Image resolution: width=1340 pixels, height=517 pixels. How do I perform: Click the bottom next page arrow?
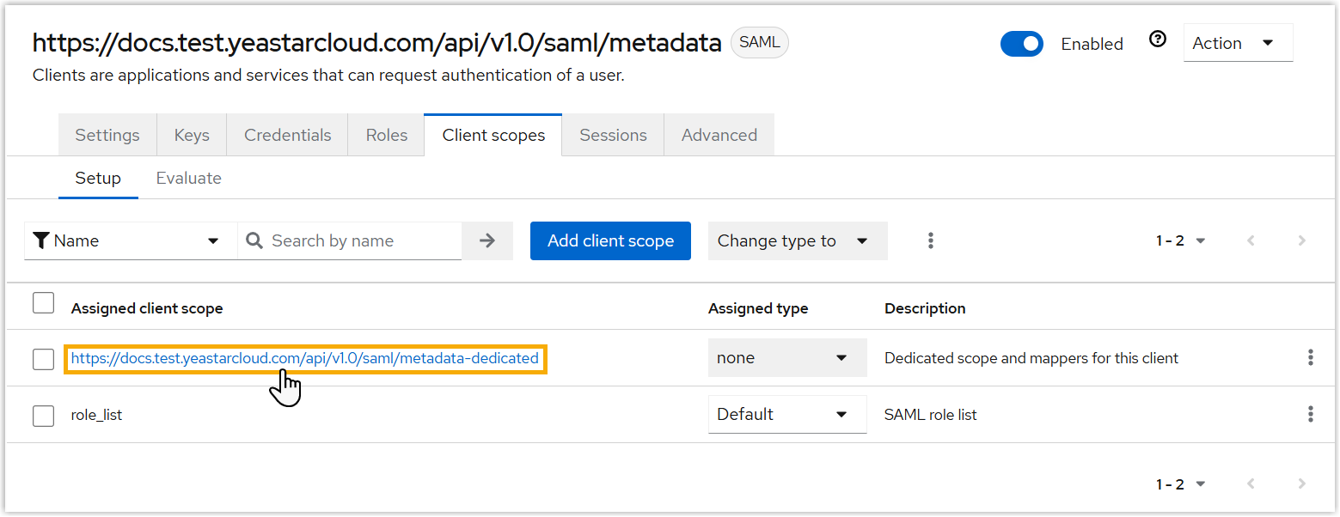1301,484
